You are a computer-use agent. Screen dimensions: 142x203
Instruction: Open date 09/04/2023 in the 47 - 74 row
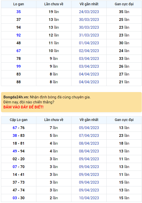[x=89, y=190]
